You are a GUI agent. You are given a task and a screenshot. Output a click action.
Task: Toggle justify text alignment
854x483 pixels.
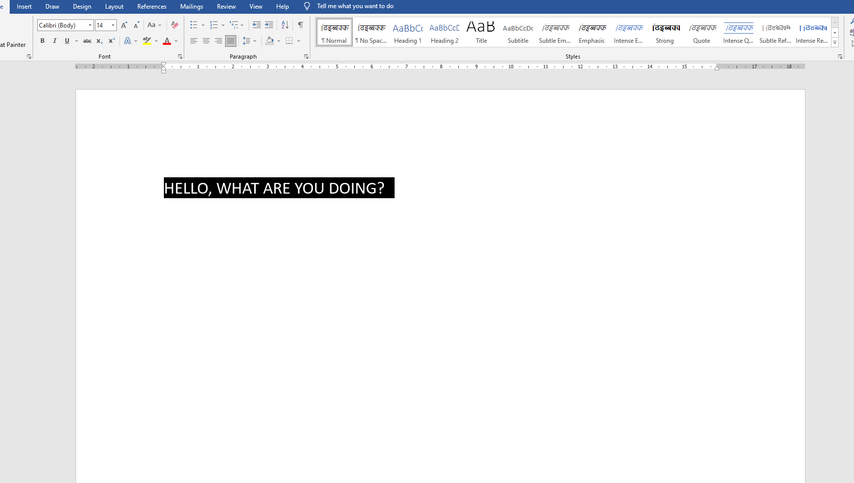[231, 41]
